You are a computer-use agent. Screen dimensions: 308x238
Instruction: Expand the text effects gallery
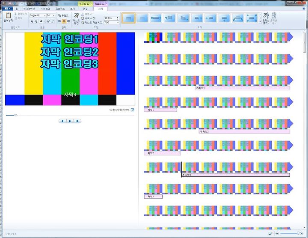(260, 22)
